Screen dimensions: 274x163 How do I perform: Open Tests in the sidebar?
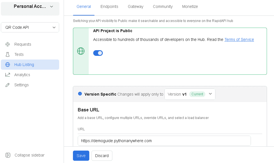point(30,54)
